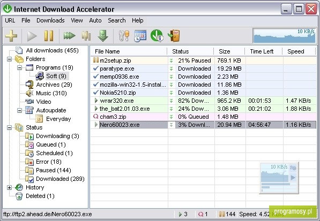Open the Downloads menu
Screen dimensions: 320x221
pyautogui.click(x=50, y=20)
